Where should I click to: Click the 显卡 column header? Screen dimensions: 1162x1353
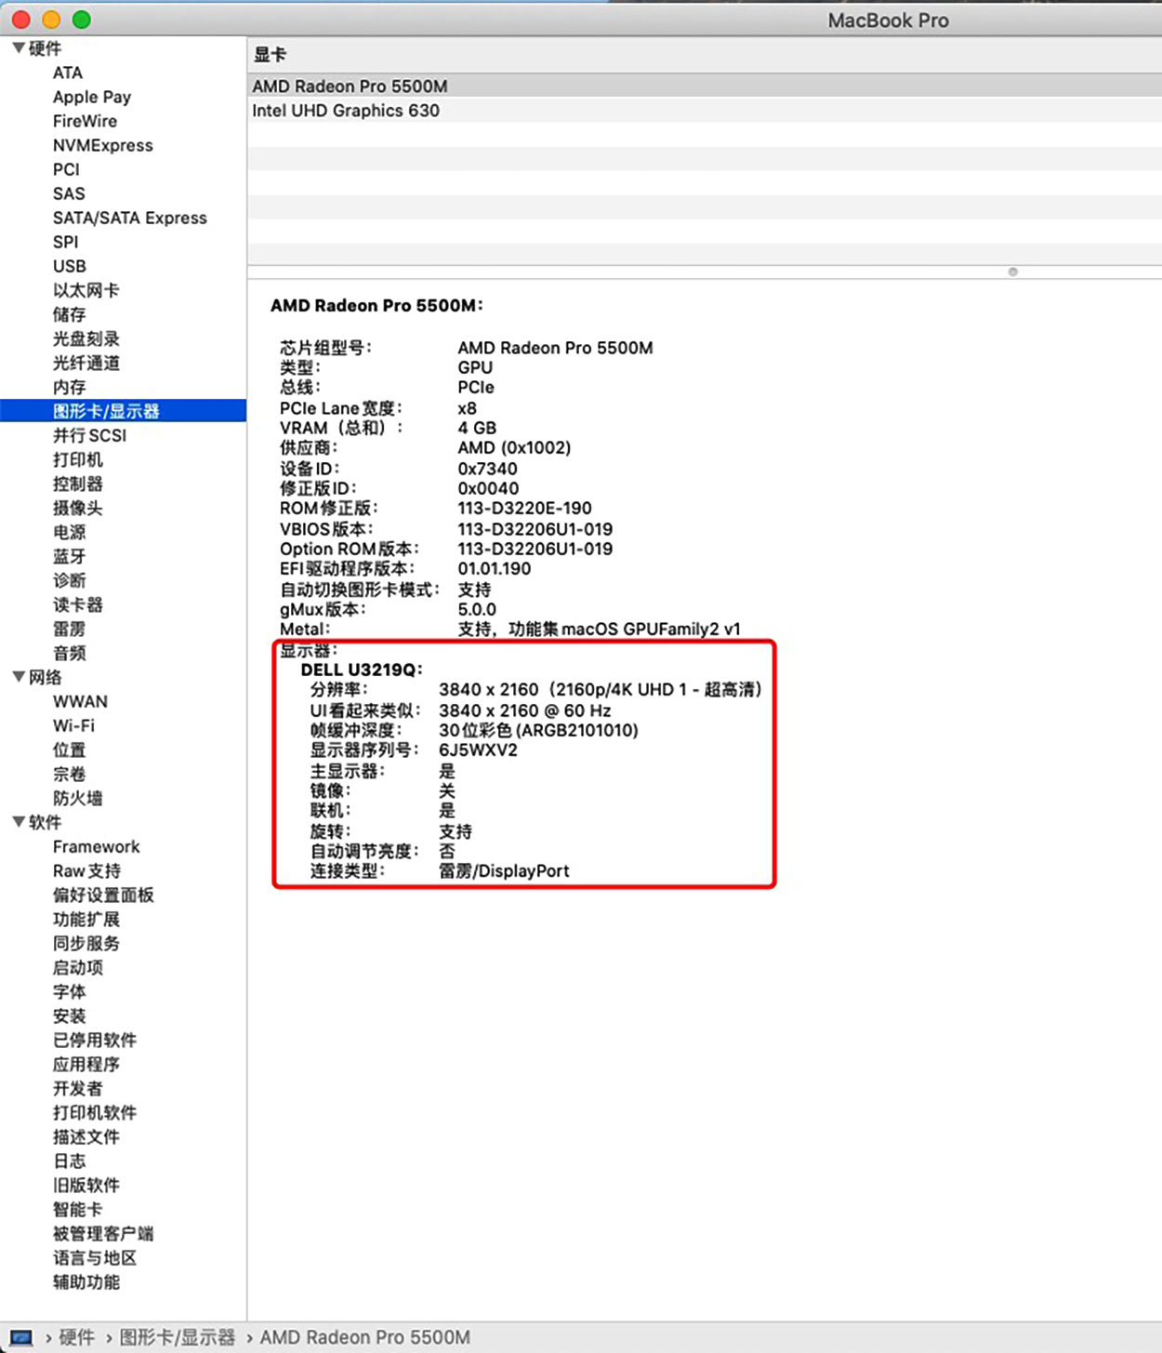coord(705,55)
